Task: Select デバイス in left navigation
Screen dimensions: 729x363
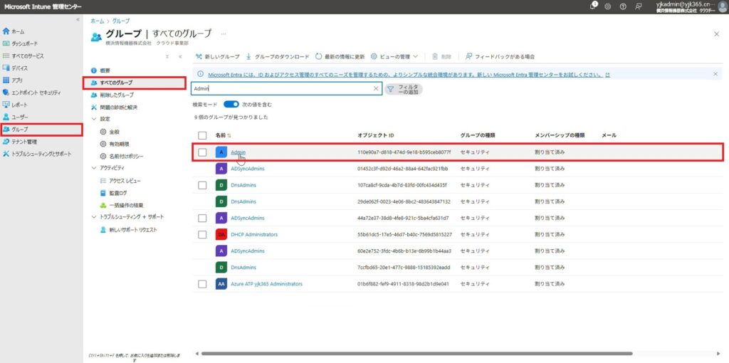Action: [19, 68]
